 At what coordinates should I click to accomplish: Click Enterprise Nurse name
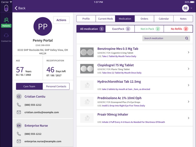[36, 126]
